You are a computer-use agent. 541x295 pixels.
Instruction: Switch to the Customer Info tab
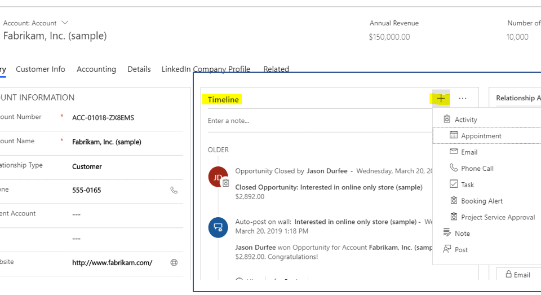click(41, 69)
